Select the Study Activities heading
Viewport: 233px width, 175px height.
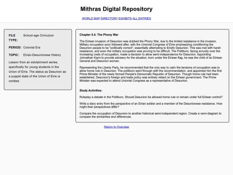click(91, 90)
